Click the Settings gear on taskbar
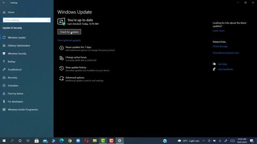This screenshot has height=144, width=257. coord(120,140)
